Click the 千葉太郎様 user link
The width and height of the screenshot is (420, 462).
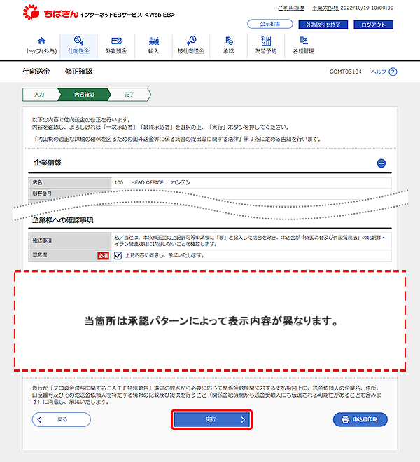[325, 8]
